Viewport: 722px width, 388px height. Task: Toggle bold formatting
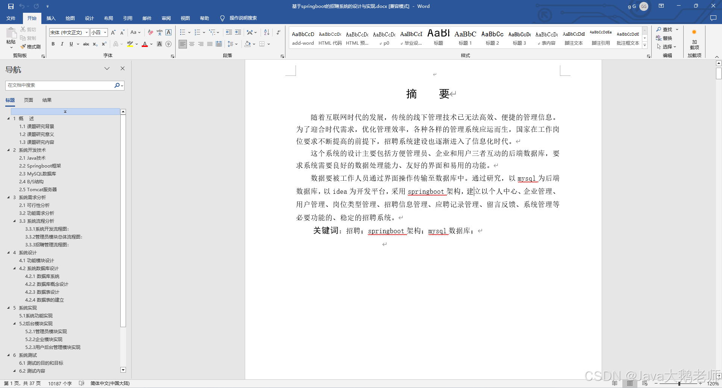click(53, 44)
